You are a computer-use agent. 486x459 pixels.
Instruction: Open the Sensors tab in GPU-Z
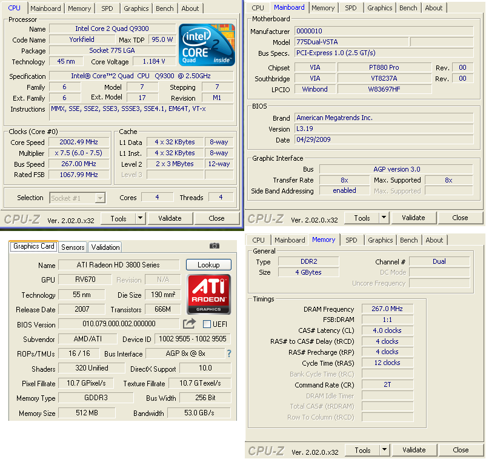click(x=73, y=247)
